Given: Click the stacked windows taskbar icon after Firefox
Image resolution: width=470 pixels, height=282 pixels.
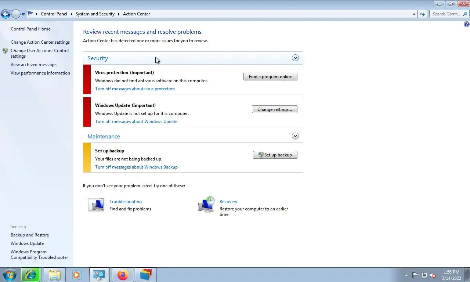Looking at the screenshot, I should (146, 275).
